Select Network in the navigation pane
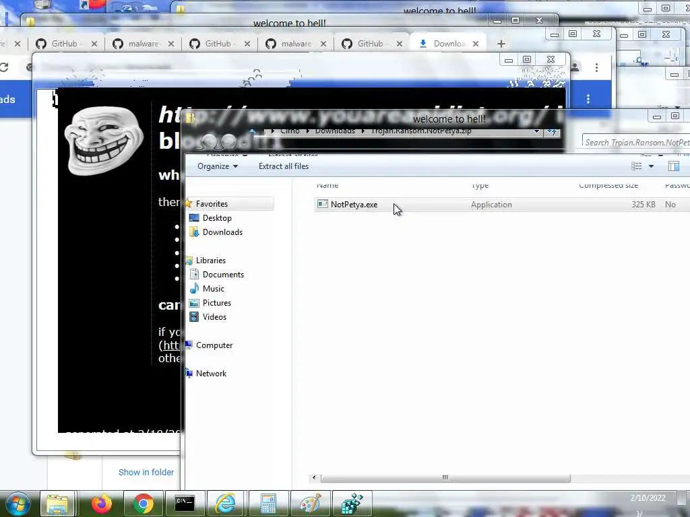This screenshot has width=690, height=517. point(211,373)
